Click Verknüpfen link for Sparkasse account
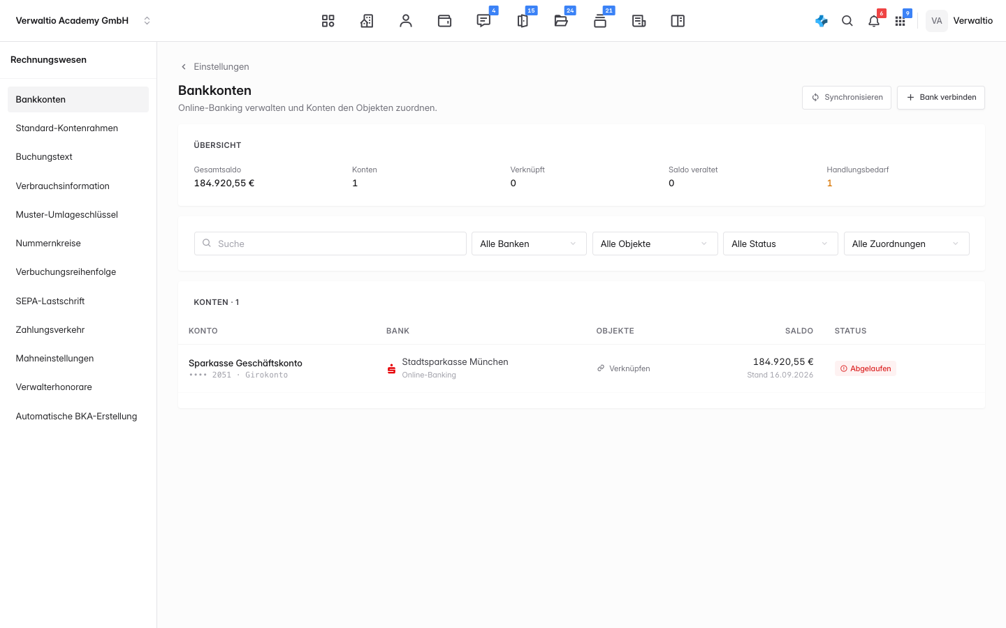This screenshot has width=1006, height=628. pos(623,368)
